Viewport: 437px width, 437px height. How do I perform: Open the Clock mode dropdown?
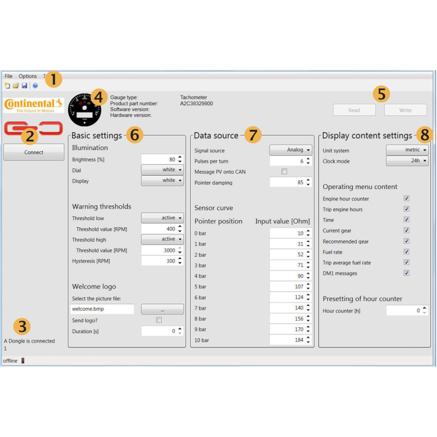tap(407, 161)
